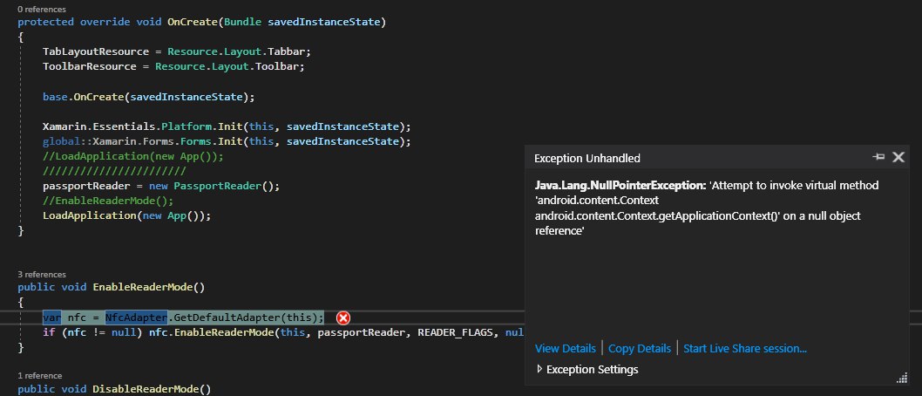Click the red exception error icon
922x396 pixels.
click(x=342, y=317)
